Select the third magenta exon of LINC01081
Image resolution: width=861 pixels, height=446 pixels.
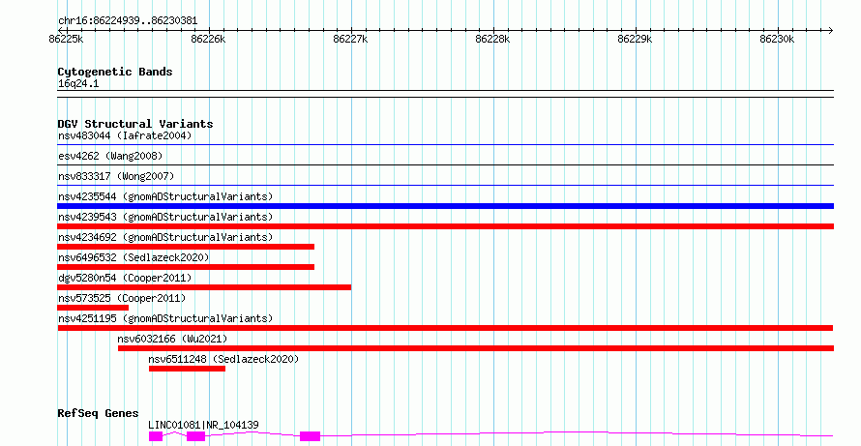coord(311,436)
